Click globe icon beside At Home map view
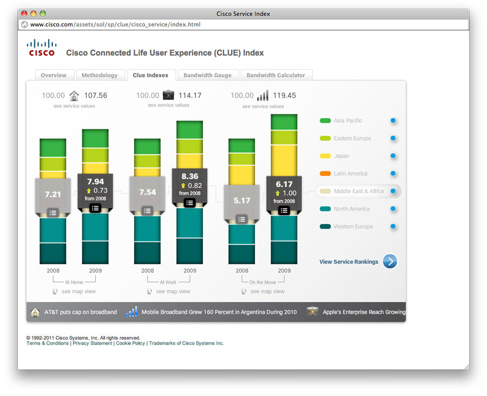 coord(55,292)
